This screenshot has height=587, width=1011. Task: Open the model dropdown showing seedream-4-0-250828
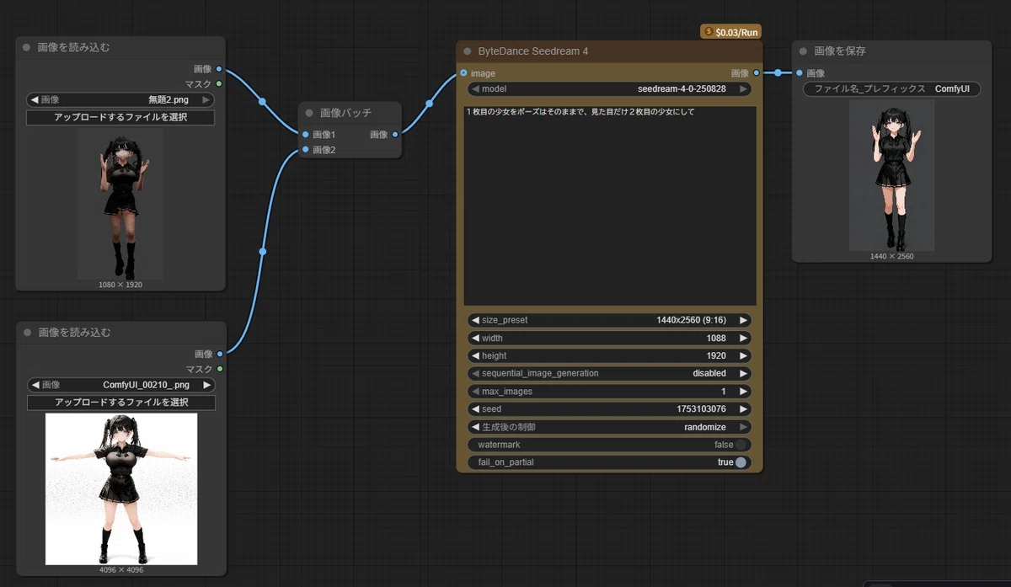(x=609, y=89)
